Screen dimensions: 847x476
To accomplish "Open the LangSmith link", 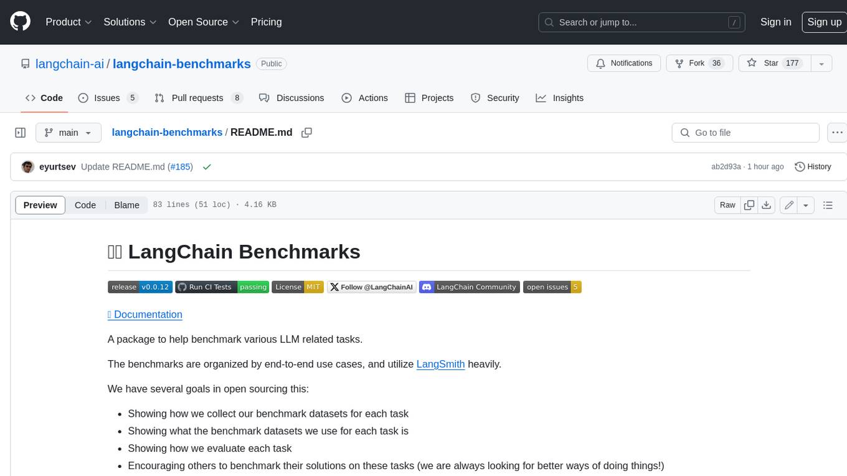I will click(x=441, y=364).
